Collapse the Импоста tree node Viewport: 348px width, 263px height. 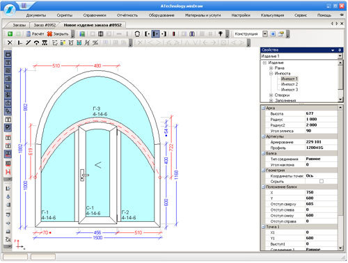pos(271,73)
